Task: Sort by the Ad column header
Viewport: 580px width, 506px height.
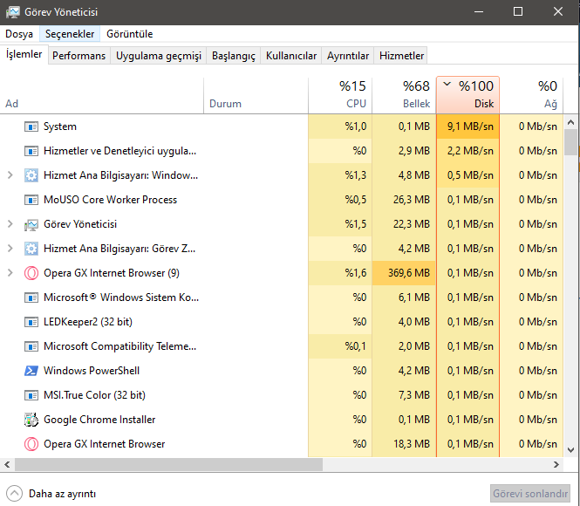Action: 102,95
